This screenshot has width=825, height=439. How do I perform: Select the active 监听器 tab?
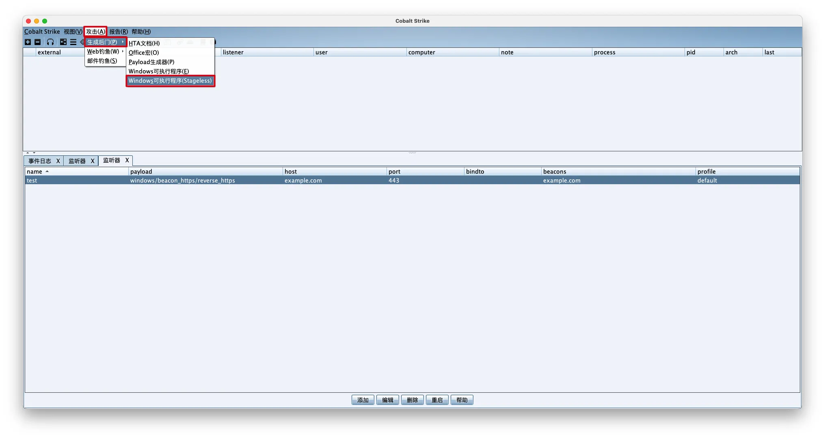click(x=112, y=161)
